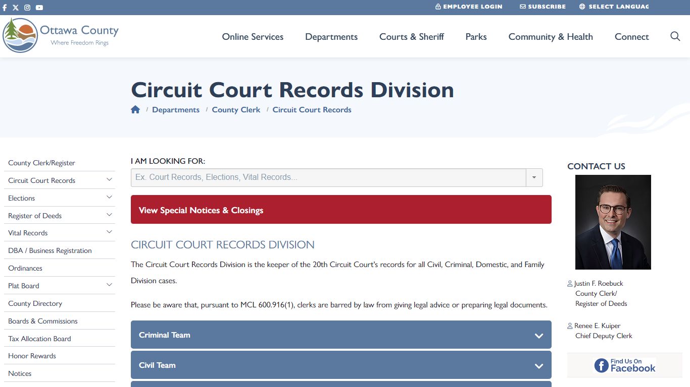Go to Departments breadcrumb link
The height and width of the screenshot is (387, 690).
coord(176,110)
